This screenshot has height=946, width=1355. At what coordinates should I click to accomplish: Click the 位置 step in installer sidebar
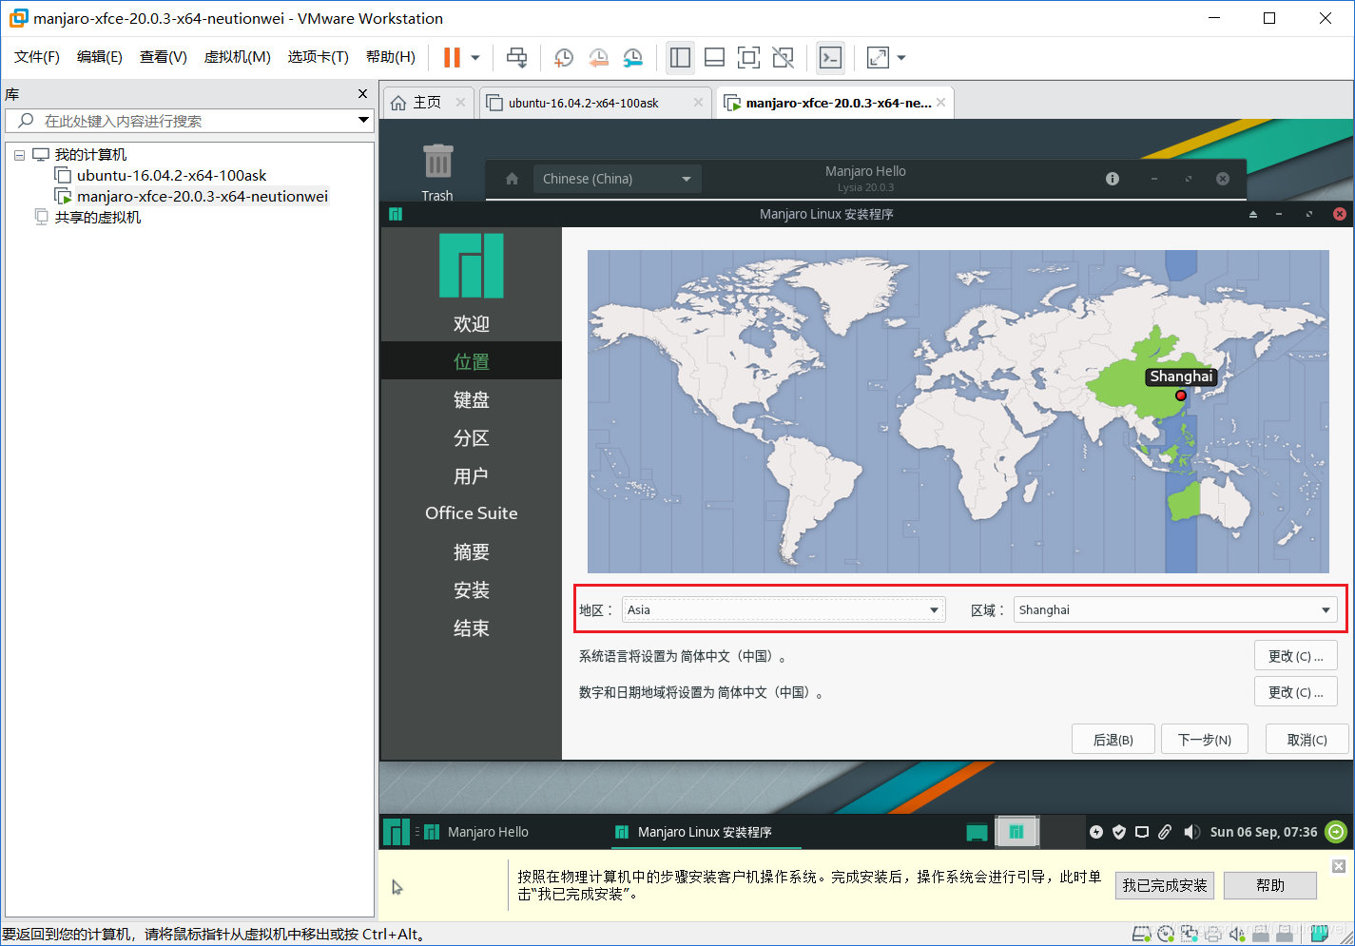point(472,361)
